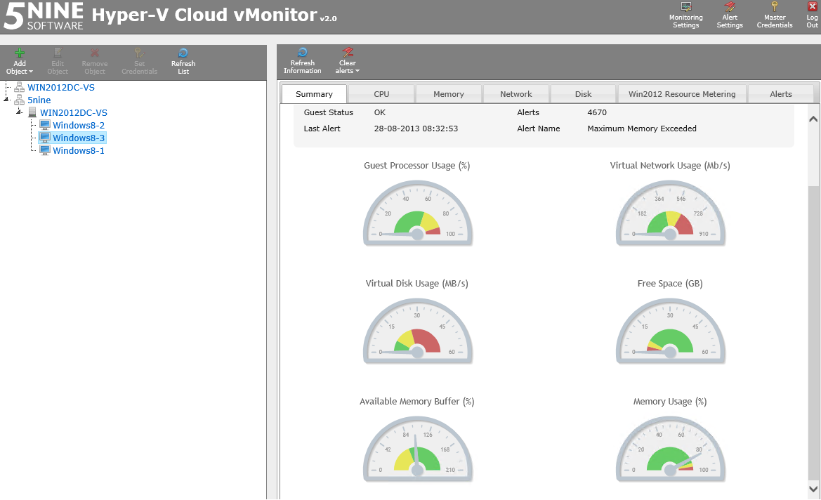
Task: Click the Memory Usage gauge
Action: point(670,449)
